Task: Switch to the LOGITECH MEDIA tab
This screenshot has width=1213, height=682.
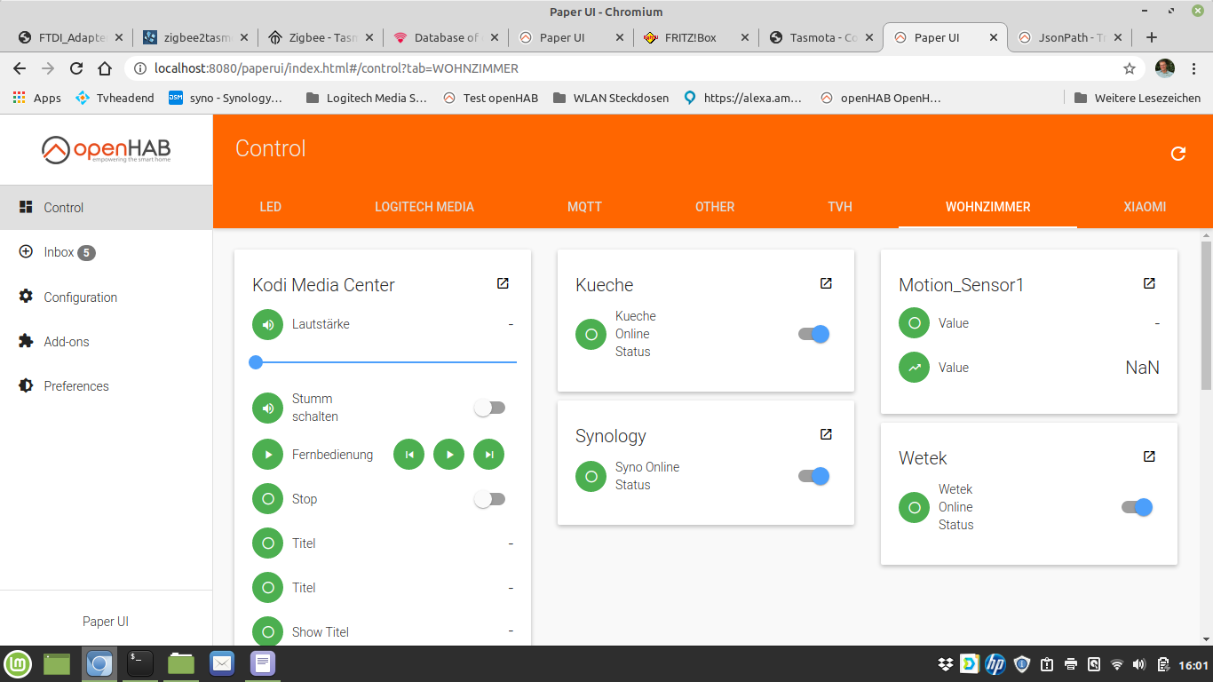Action: click(424, 207)
